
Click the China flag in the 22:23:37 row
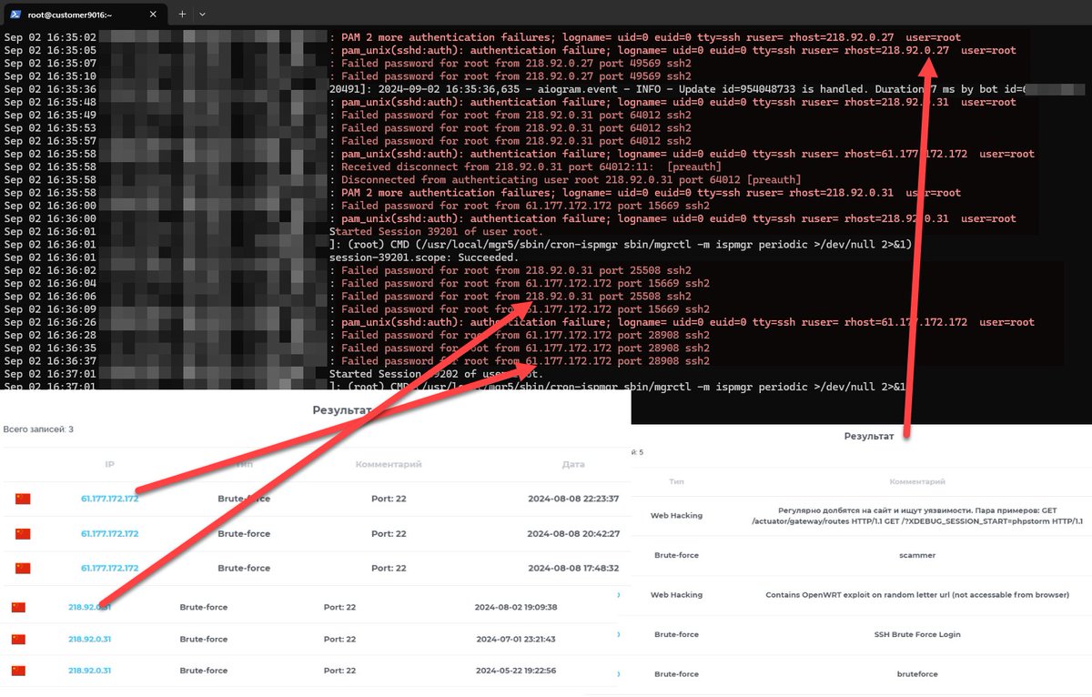point(23,499)
